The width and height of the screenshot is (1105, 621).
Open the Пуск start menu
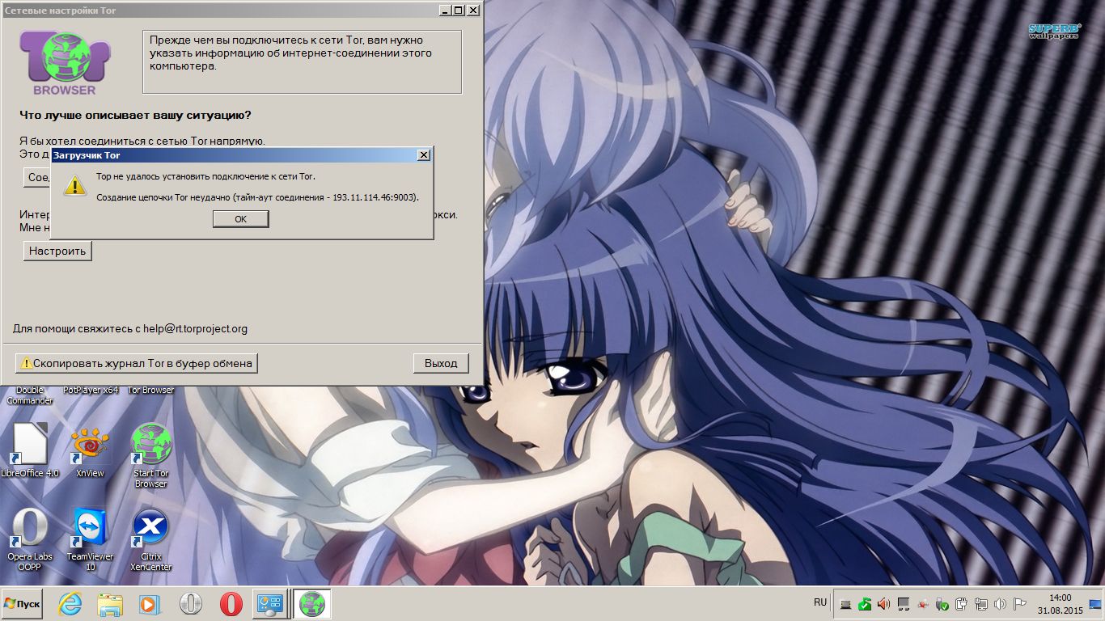(x=22, y=604)
